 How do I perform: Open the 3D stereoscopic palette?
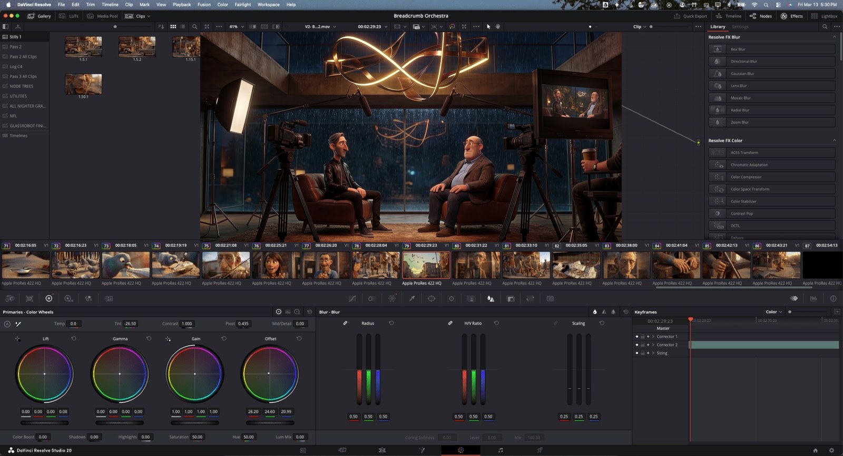tap(550, 299)
